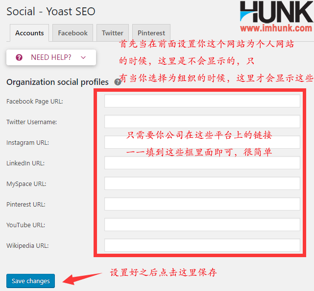
Task: Switch to the Facebook tab
Action: pos(72,33)
